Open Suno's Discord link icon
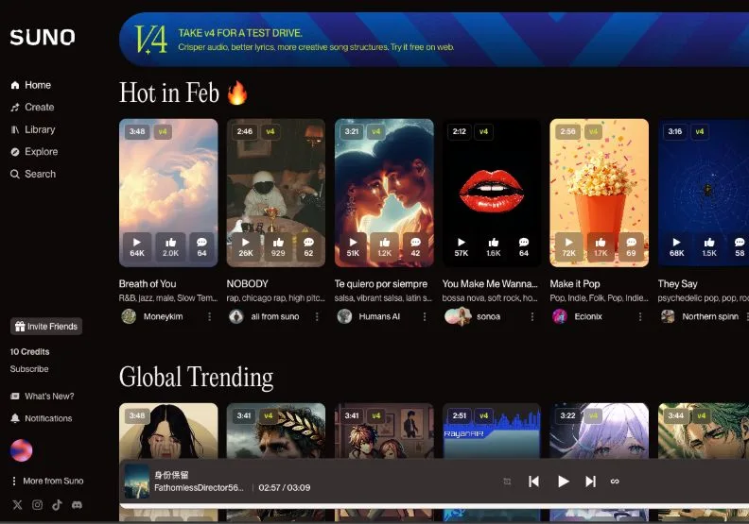The image size is (749, 524). (77, 505)
